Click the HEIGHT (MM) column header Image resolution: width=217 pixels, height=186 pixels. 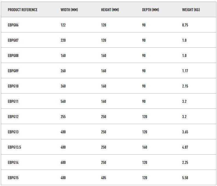110,10
